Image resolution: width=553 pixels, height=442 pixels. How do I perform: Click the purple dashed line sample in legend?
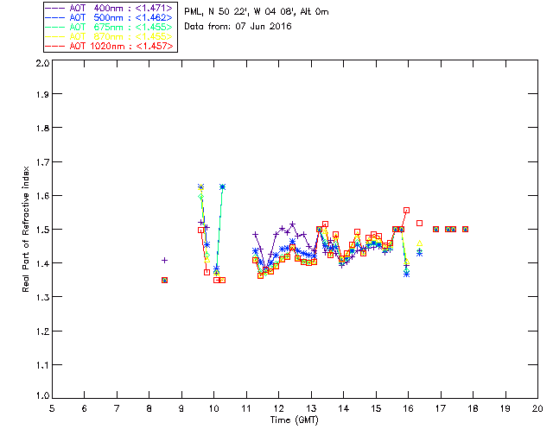coord(55,8)
